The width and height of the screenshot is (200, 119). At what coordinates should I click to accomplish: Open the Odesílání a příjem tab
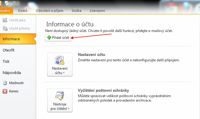(x=50, y=11)
